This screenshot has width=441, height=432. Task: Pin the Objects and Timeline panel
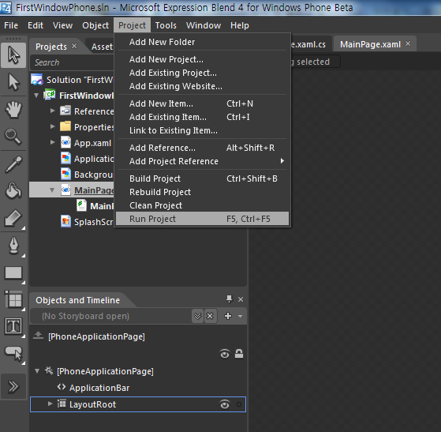[x=230, y=299]
